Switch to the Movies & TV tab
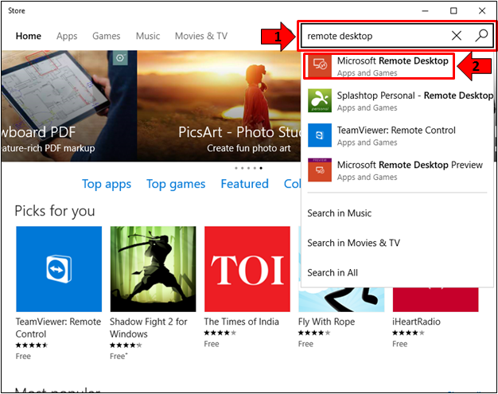Screen dimensions: 498x394 coord(201,36)
